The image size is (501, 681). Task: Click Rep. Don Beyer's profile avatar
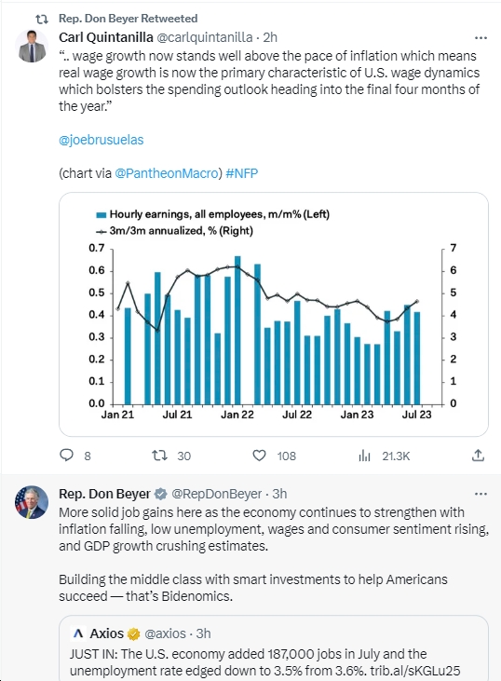click(x=32, y=502)
